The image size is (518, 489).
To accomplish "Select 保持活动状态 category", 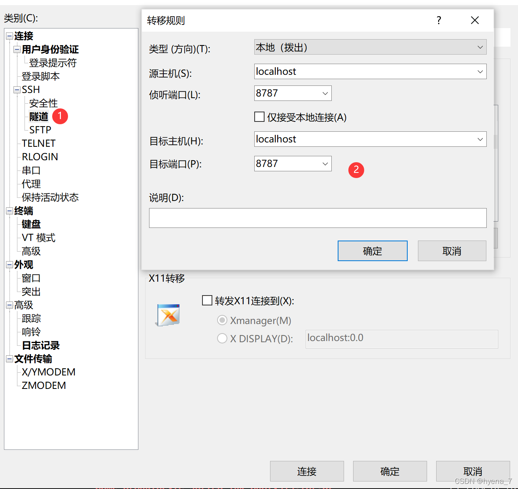I will click(50, 197).
